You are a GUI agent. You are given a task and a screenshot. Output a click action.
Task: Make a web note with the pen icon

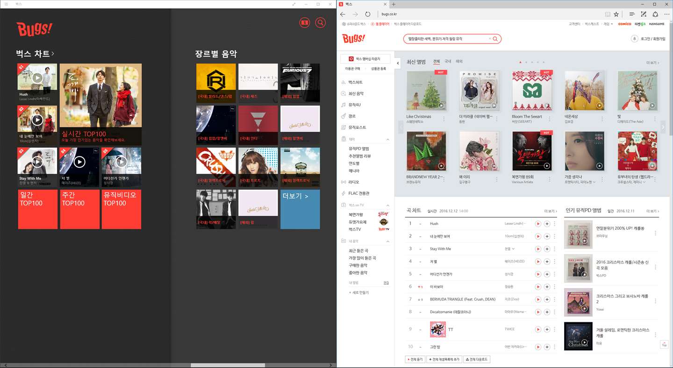point(644,14)
